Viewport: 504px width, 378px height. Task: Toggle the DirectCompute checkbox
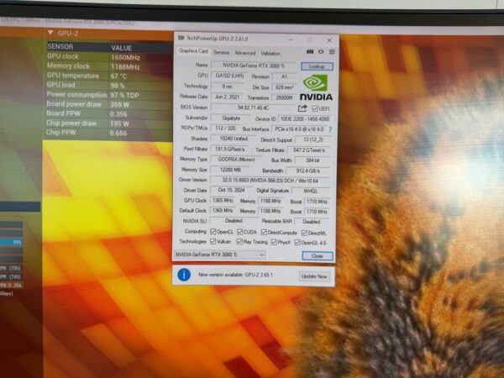[264, 232]
